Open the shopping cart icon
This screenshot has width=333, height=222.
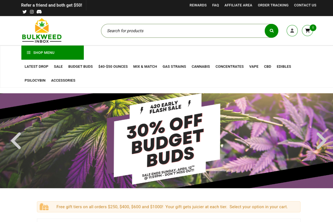308,31
